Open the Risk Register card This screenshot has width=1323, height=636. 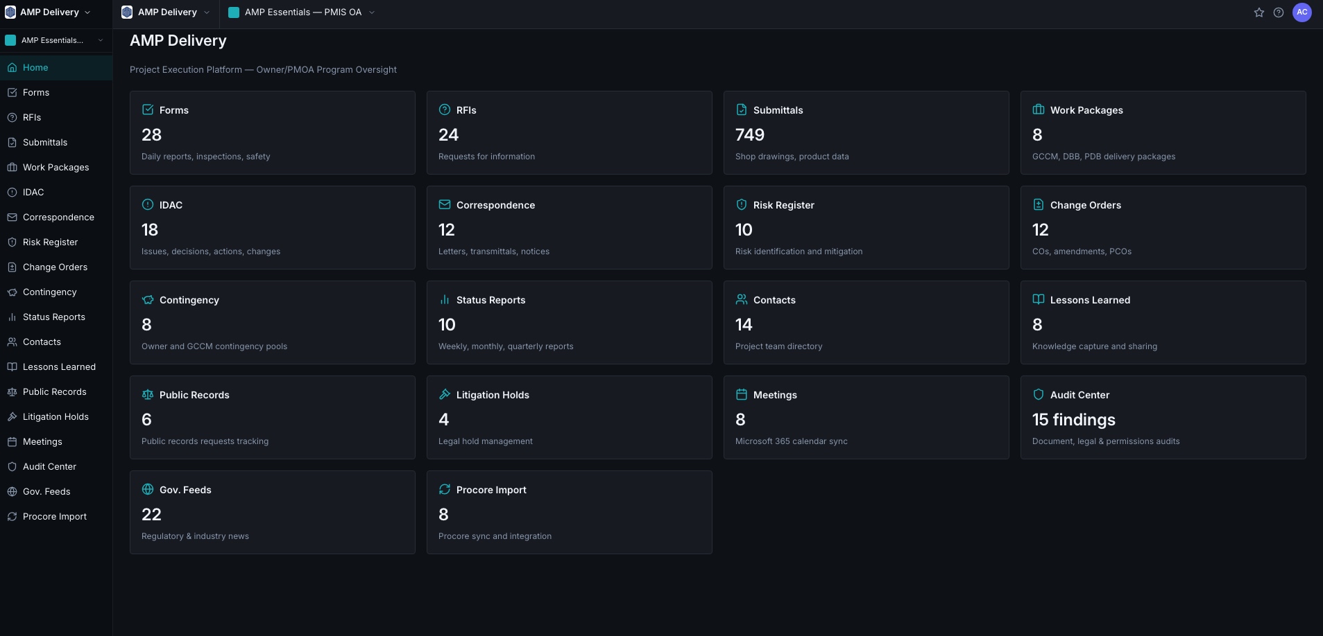click(x=867, y=227)
